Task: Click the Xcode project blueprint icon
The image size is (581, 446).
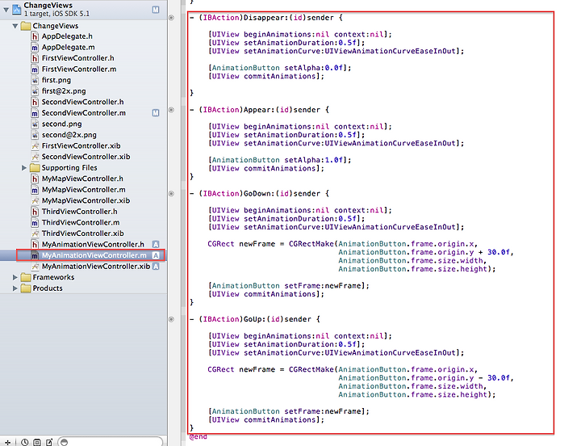Action: tap(17, 9)
